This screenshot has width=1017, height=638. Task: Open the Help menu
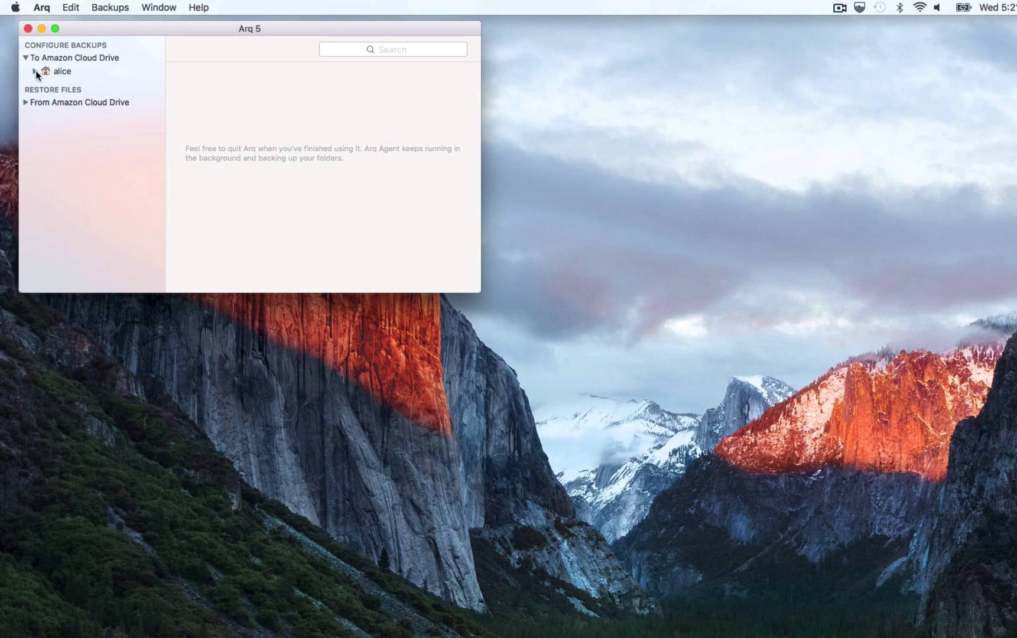pos(199,8)
